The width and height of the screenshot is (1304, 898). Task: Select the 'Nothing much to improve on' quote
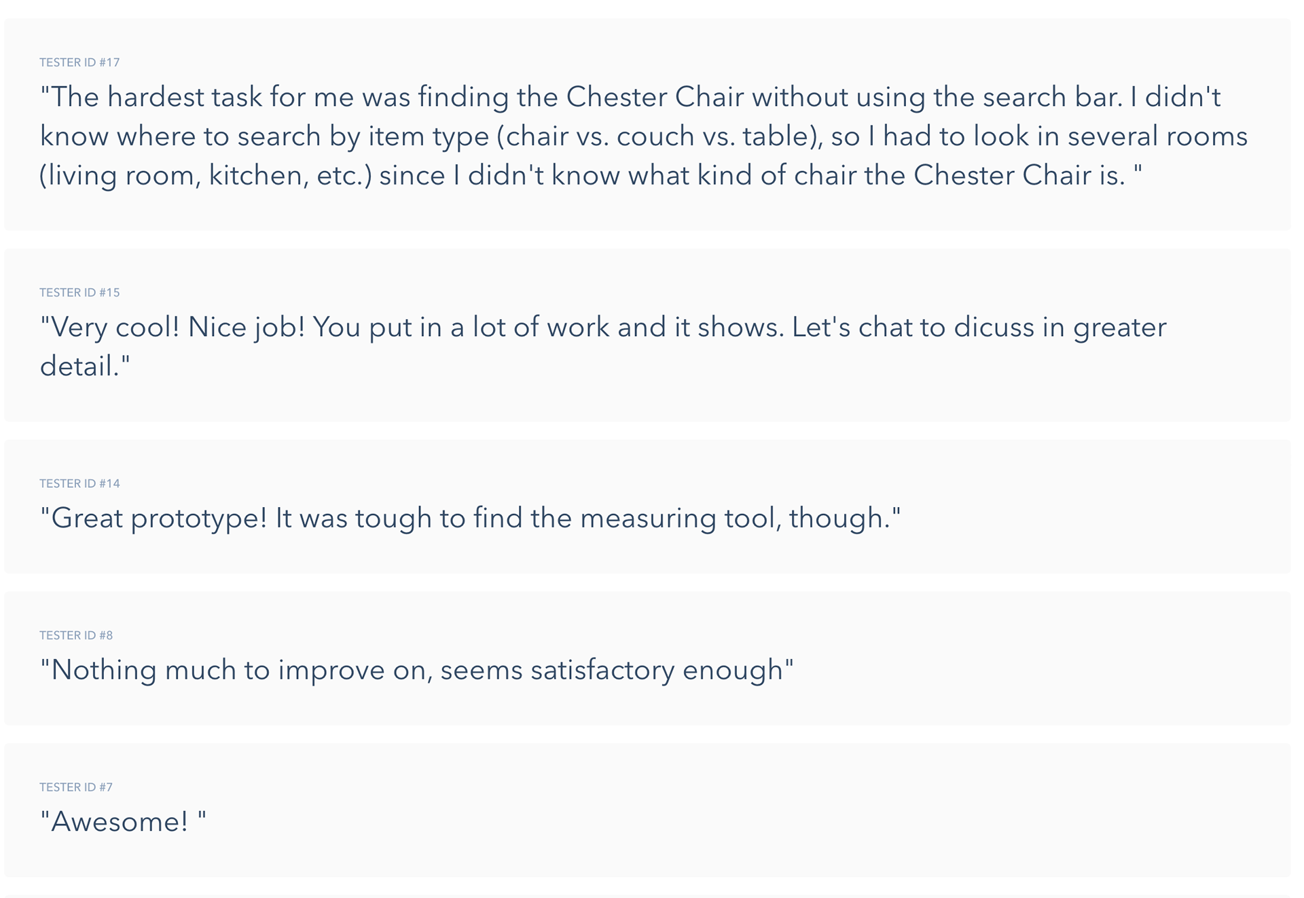[416, 671]
